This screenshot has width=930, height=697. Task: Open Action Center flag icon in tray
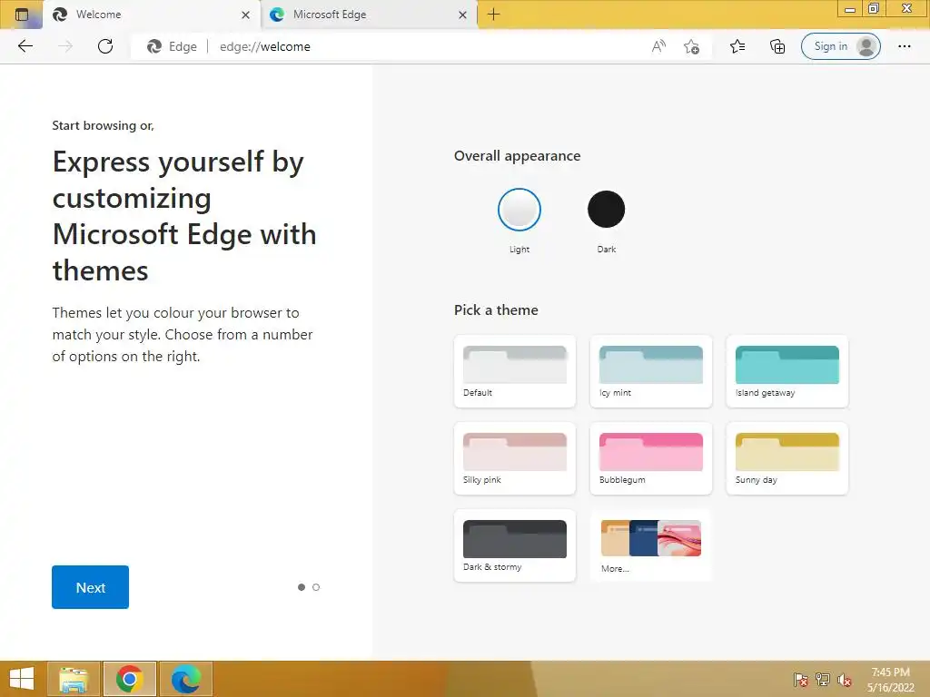[800, 680]
